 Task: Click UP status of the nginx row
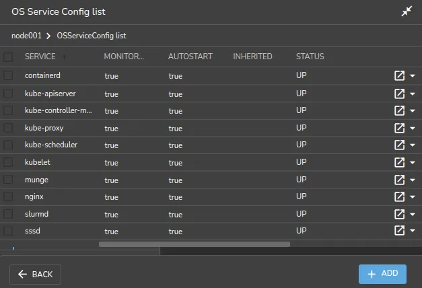(301, 196)
